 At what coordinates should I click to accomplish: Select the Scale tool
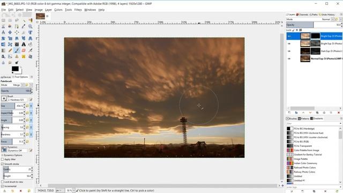click(x=10, y=38)
